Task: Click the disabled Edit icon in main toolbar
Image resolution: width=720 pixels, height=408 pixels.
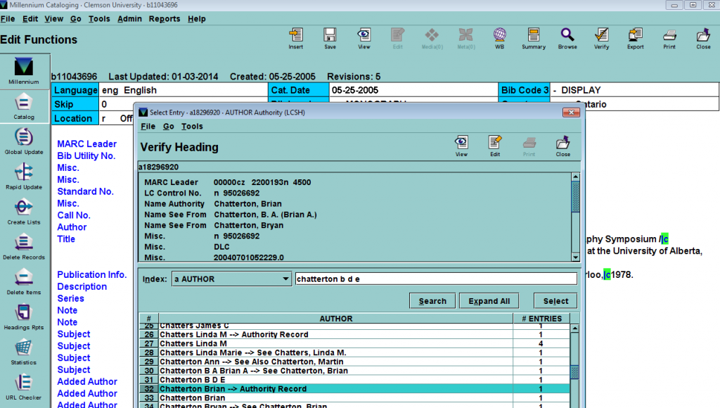Action: point(398,39)
